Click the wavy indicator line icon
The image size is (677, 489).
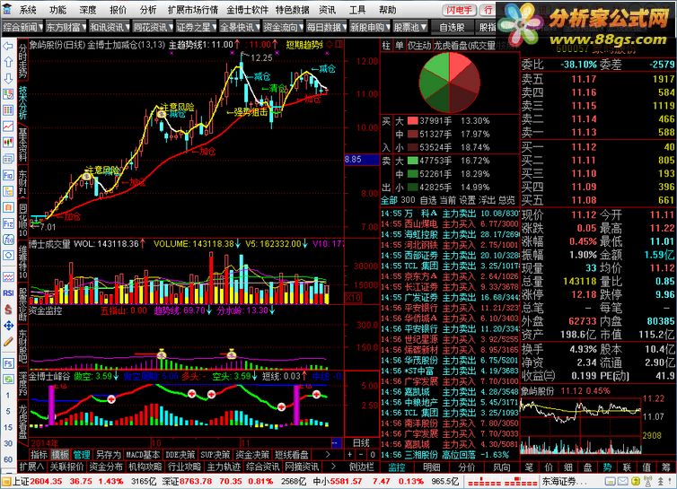[8, 276]
